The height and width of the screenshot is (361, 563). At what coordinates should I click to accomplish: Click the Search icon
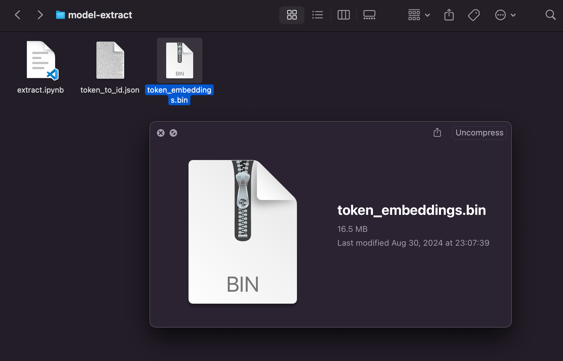550,14
